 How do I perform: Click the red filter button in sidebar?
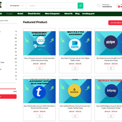tap(8, 96)
